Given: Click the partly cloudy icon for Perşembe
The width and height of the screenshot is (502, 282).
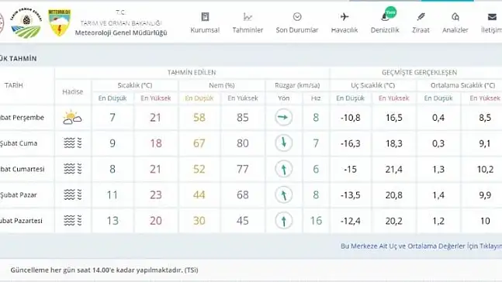Looking at the screenshot, I should click(72, 118).
